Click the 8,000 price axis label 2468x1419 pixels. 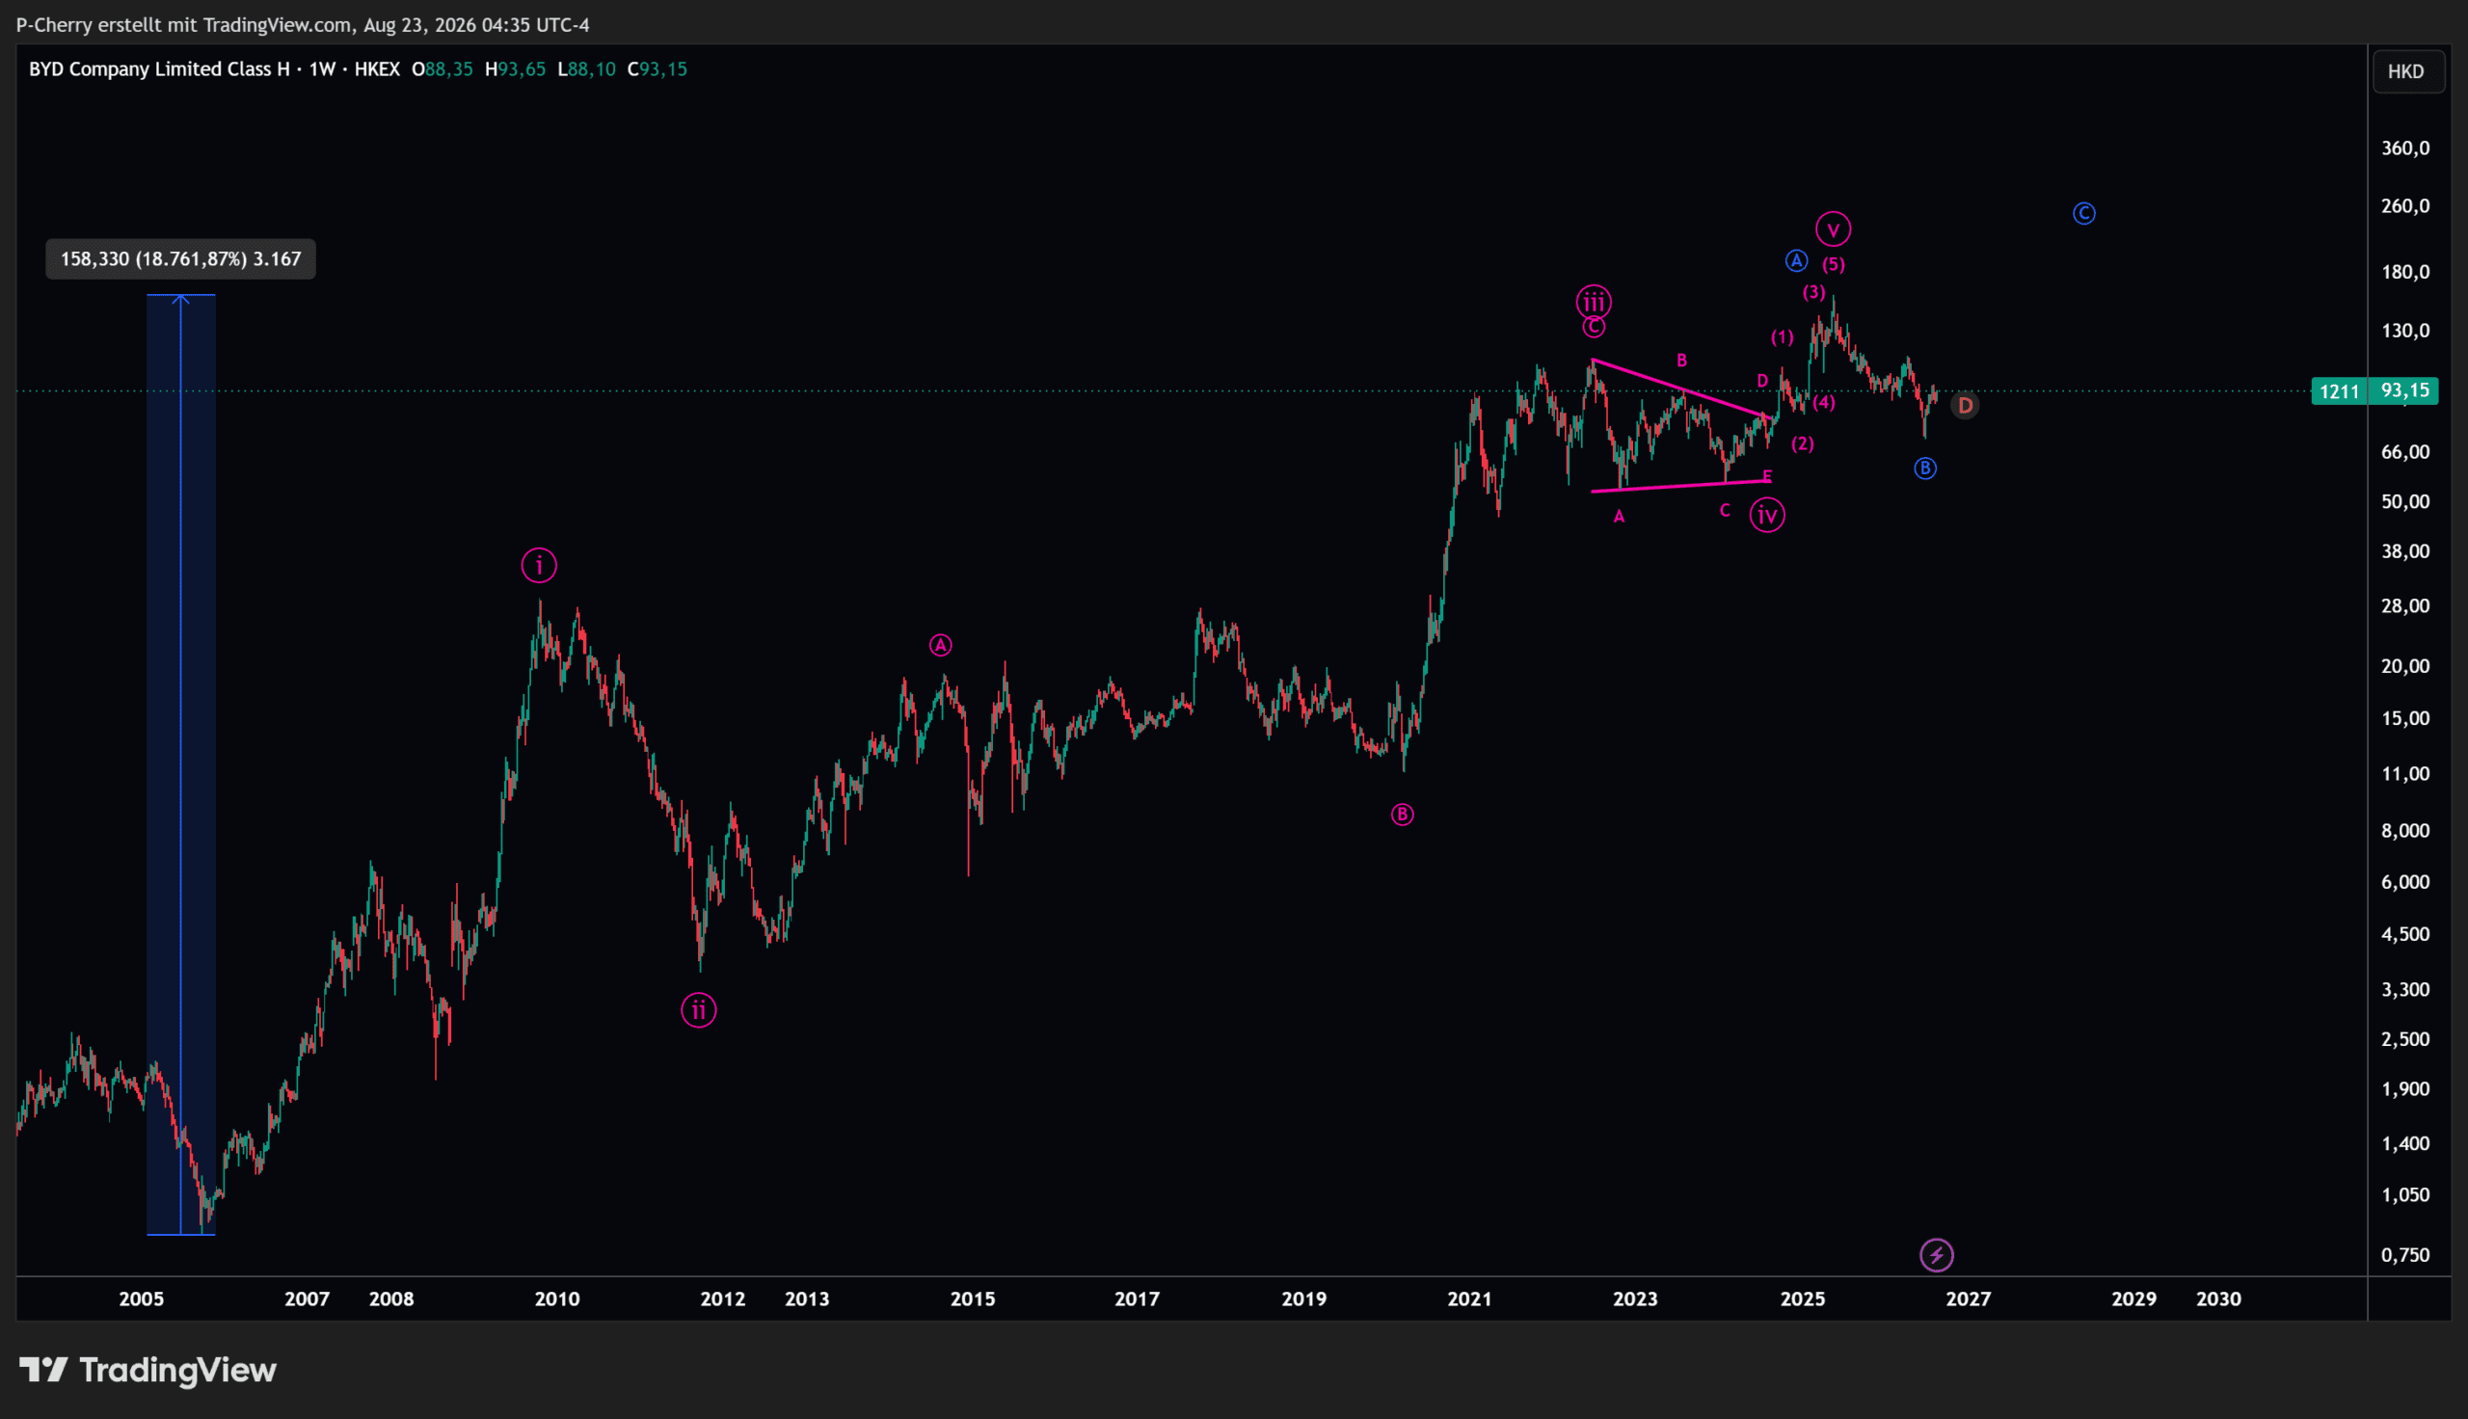[x=2405, y=830]
